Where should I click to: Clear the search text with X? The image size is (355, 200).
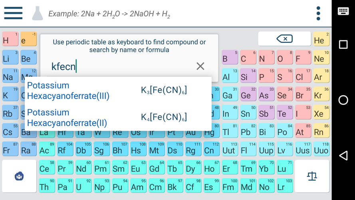[x=200, y=66]
